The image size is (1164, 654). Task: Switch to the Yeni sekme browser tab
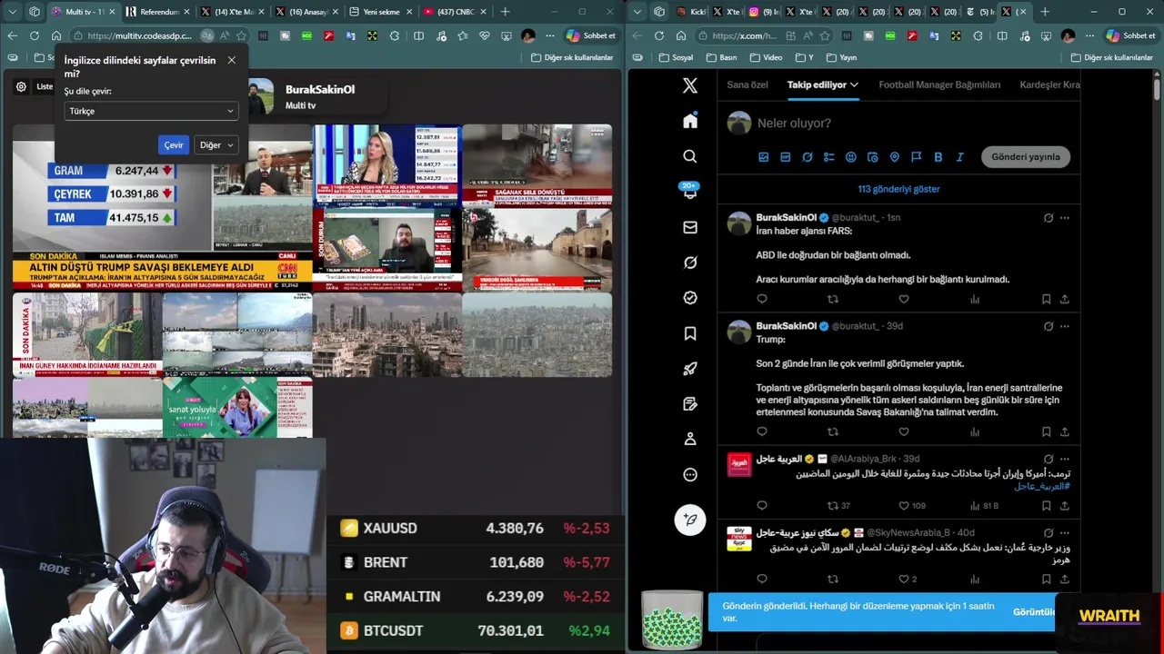[x=379, y=12]
